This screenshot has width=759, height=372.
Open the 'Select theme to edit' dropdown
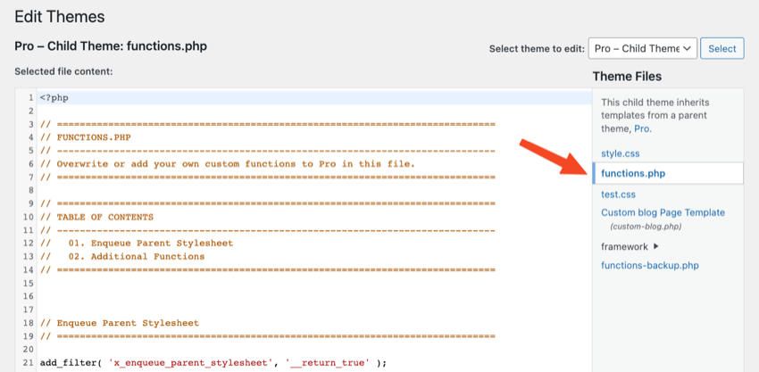point(642,48)
